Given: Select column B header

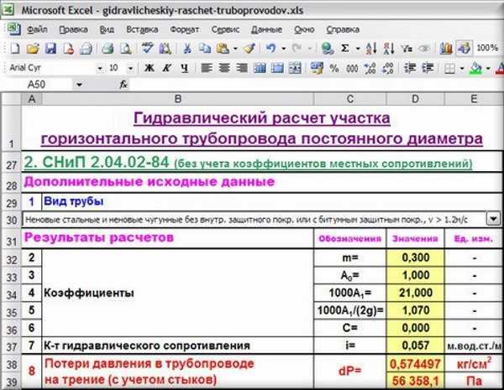Looking at the screenshot, I should tap(178, 99).
